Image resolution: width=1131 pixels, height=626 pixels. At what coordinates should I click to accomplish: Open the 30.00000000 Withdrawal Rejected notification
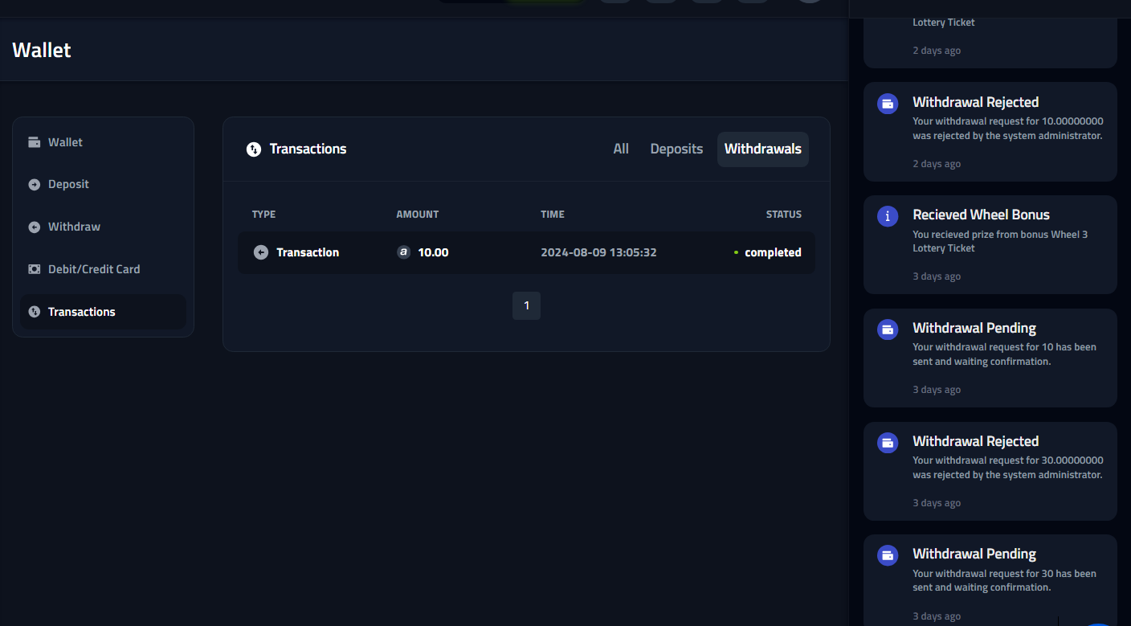point(990,470)
